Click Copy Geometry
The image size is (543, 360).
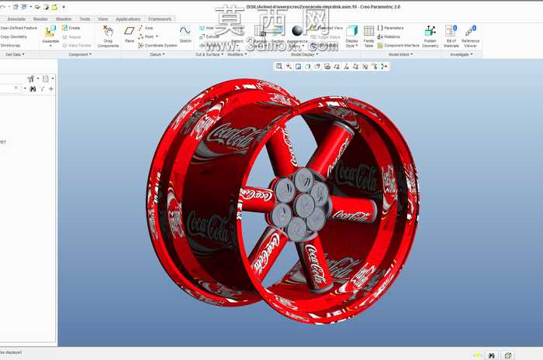click(x=13, y=36)
